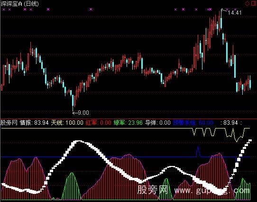Select the 红军: 0.00 indicator value
This screenshot has width=257, height=202.
click(x=98, y=123)
